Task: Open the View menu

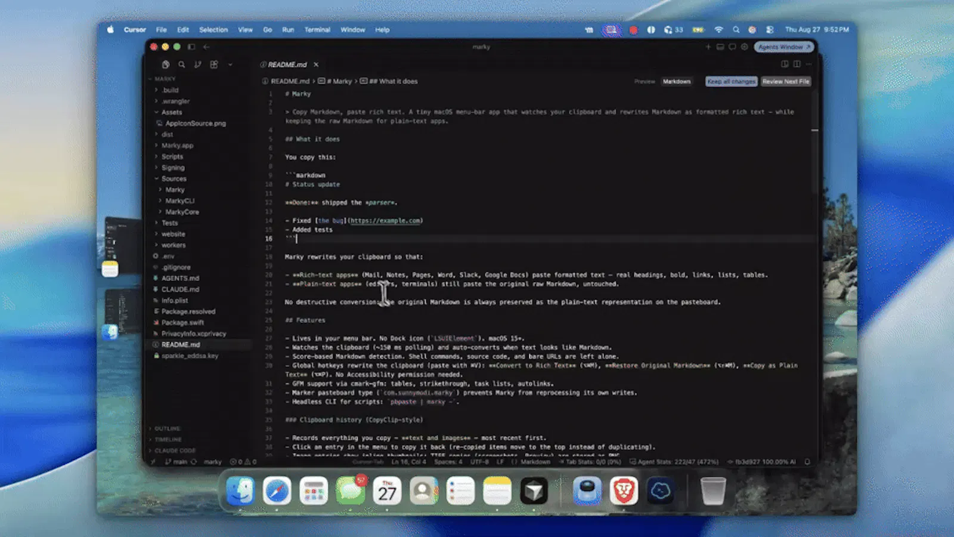Action: pos(245,29)
